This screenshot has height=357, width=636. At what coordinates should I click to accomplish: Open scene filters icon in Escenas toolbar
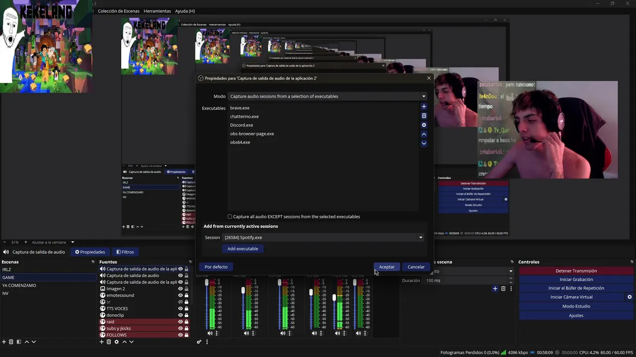point(19,342)
